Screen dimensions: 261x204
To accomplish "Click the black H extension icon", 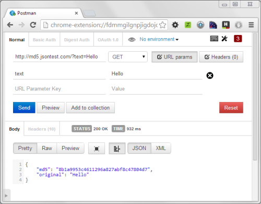I will pyautogui.click(x=226, y=25).
